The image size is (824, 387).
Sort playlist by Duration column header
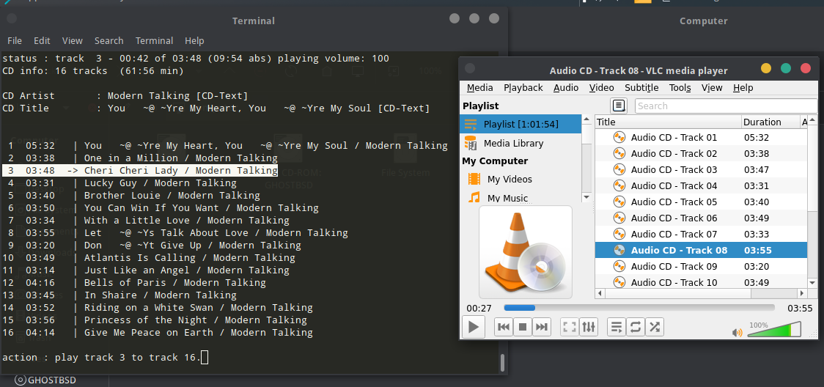click(x=770, y=122)
